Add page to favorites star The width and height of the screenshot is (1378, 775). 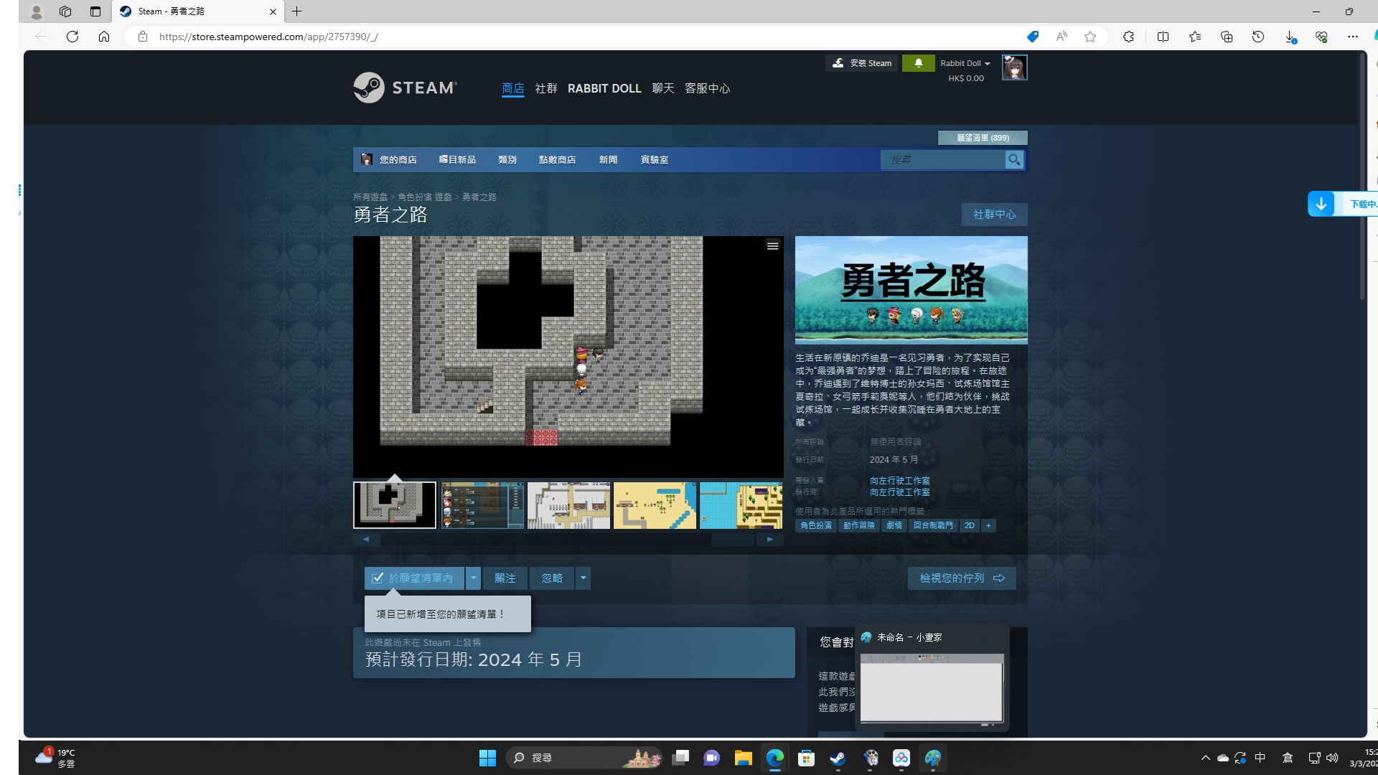1090,37
